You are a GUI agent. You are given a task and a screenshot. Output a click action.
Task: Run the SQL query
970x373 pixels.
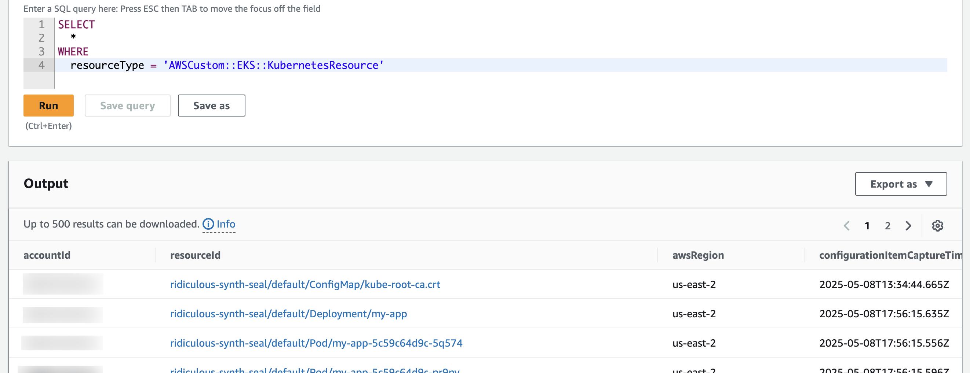(48, 106)
